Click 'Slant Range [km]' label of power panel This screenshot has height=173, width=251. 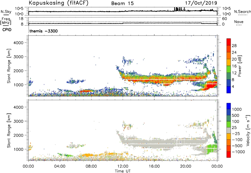[x=9, y=66]
